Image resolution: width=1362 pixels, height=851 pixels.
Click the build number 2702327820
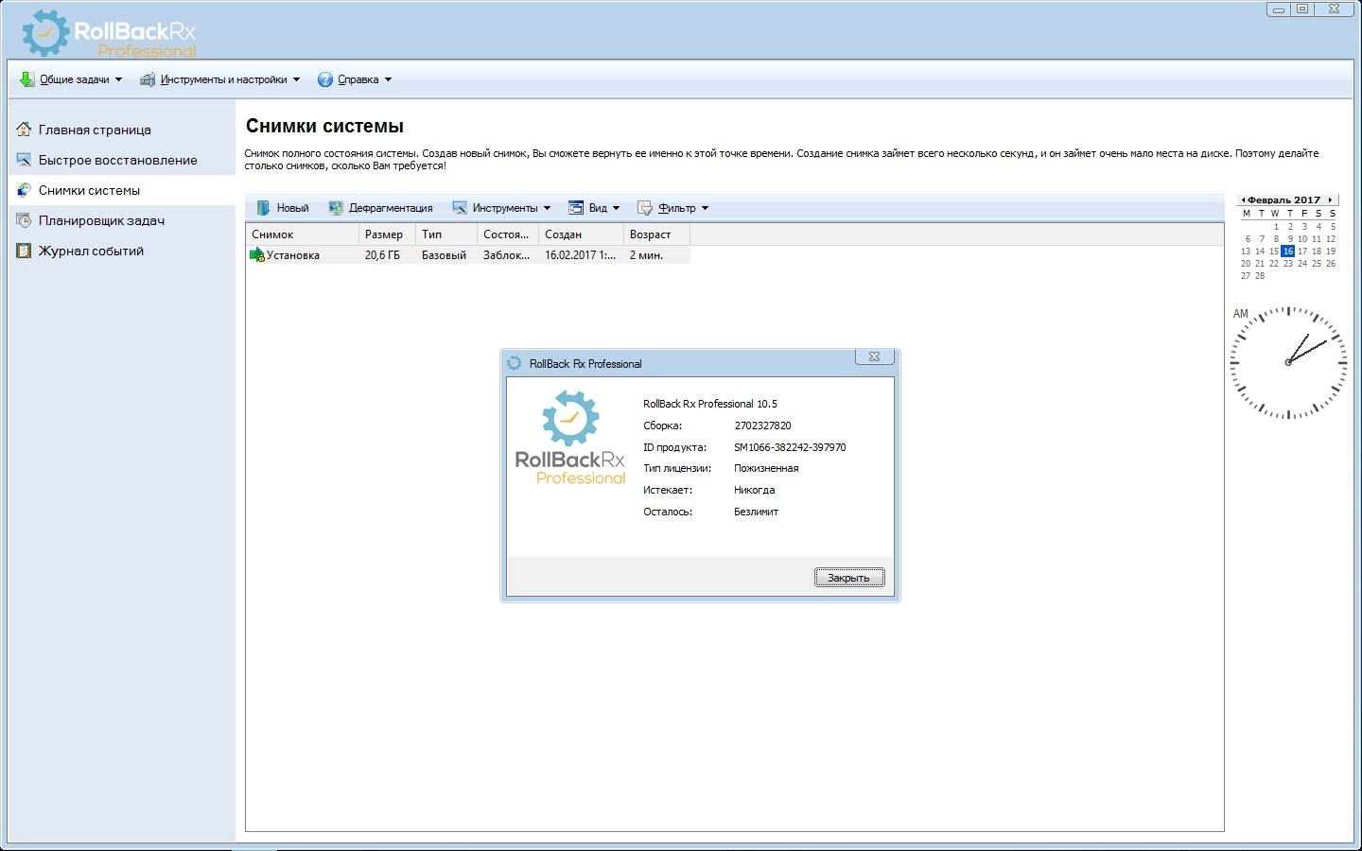coord(762,425)
